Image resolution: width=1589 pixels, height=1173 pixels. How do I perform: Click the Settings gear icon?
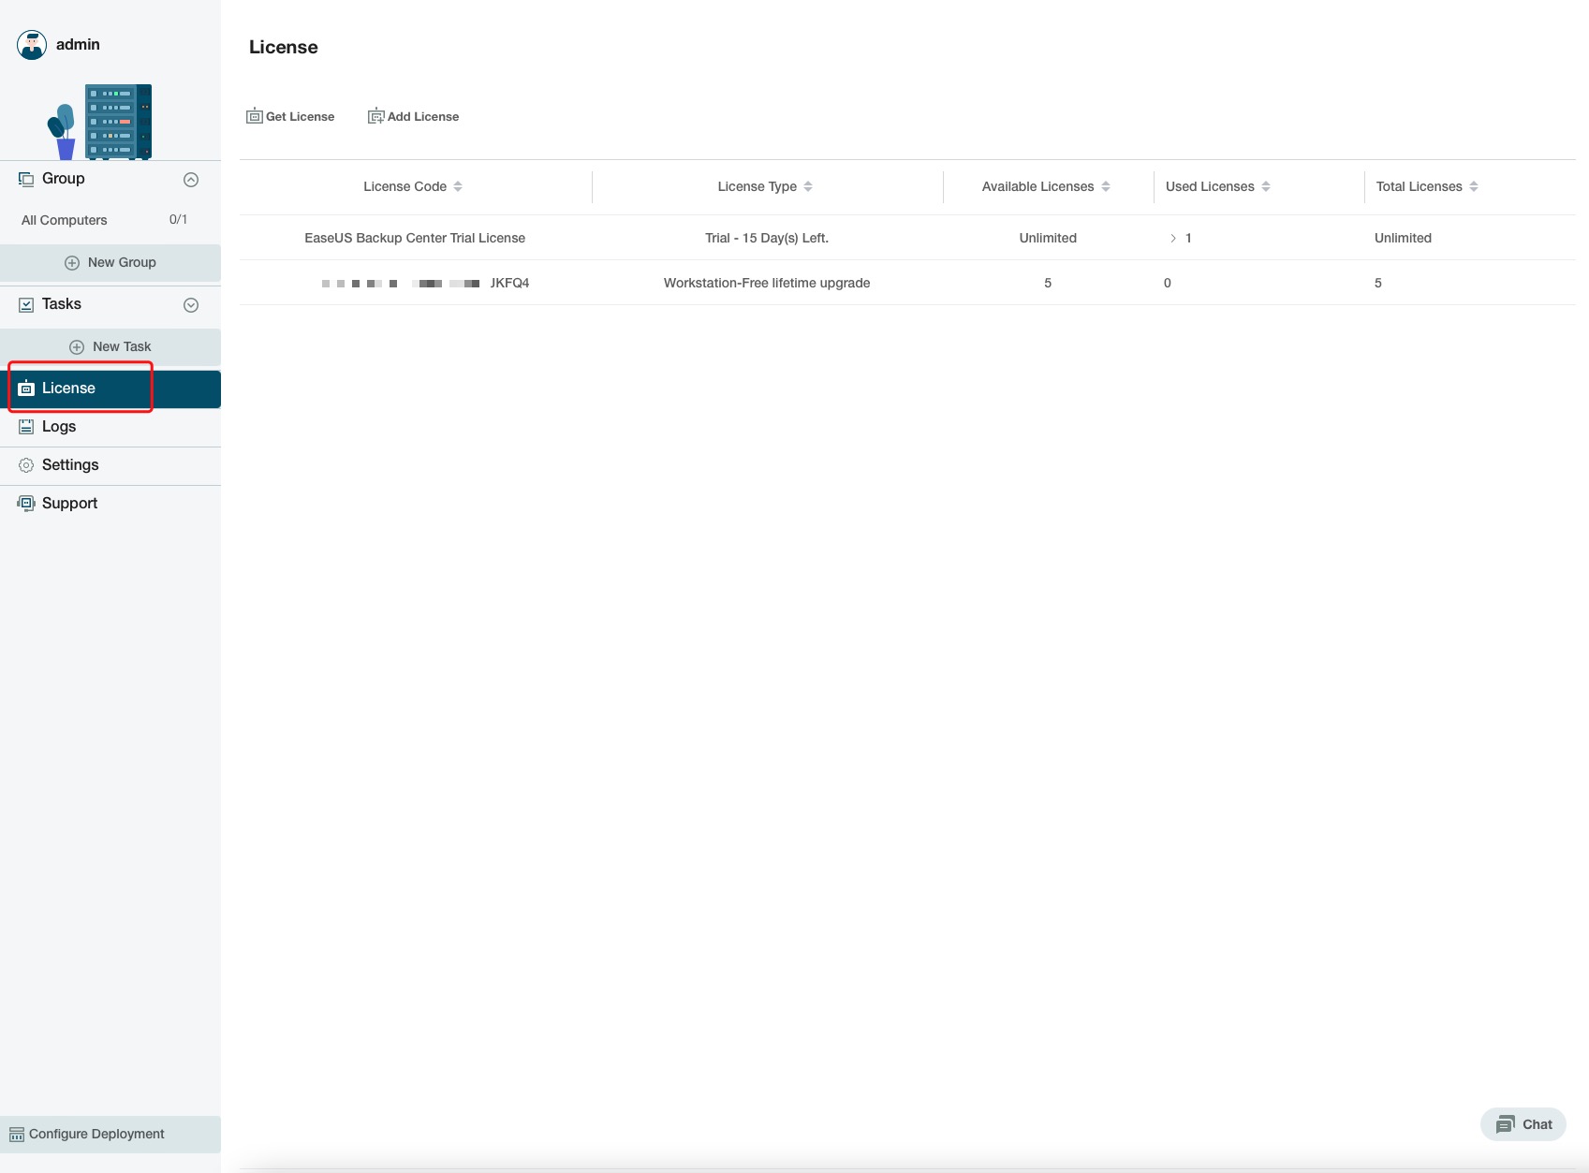[26, 465]
